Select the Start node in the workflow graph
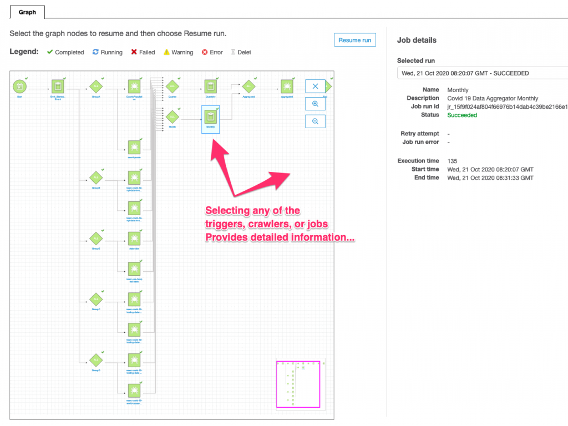Viewport: 568px width, 426px height. (x=19, y=87)
